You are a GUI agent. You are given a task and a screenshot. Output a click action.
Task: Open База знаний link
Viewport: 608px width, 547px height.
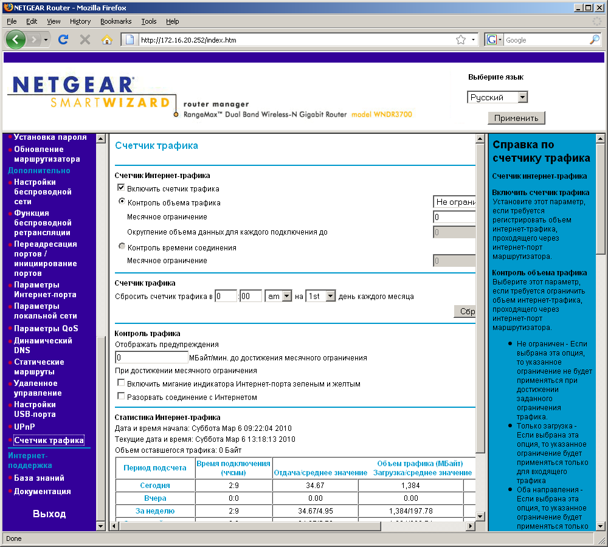click(39, 478)
